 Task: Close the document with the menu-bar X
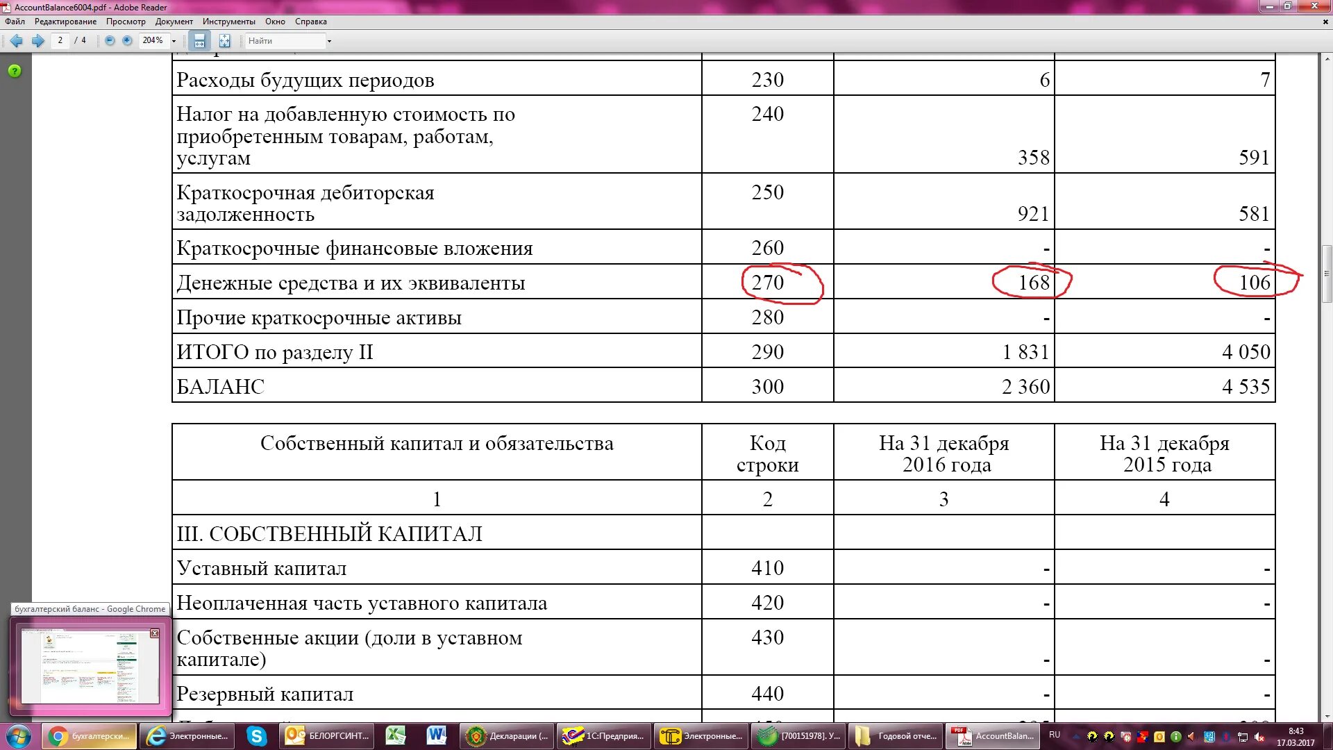click(x=1325, y=22)
